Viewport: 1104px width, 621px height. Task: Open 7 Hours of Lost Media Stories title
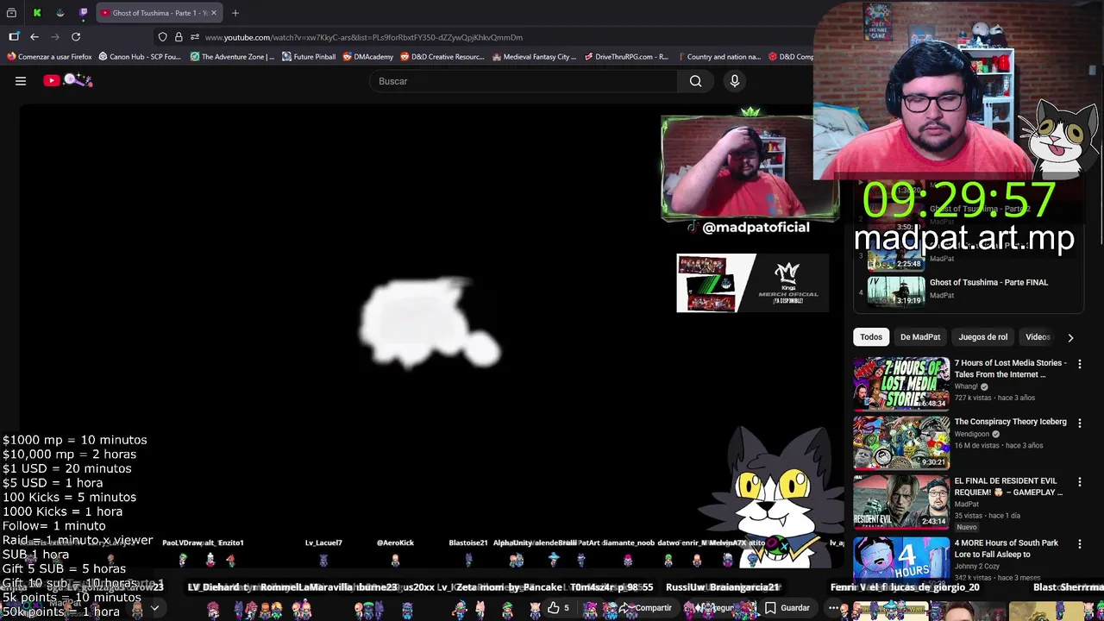tap(1008, 368)
